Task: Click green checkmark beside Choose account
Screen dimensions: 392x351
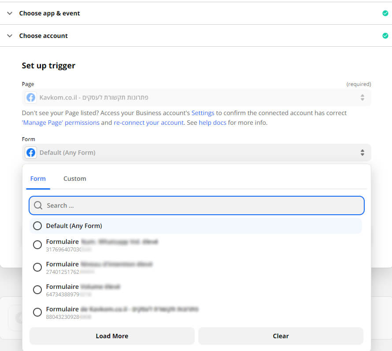Action: [x=385, y=36]
